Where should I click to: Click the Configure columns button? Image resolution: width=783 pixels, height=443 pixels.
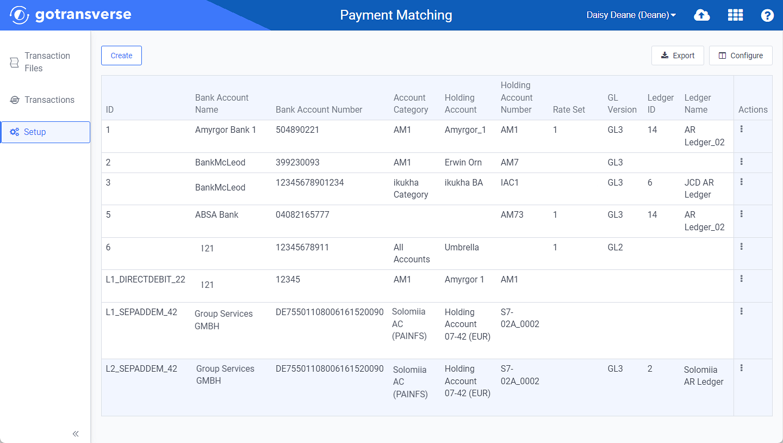741,56
